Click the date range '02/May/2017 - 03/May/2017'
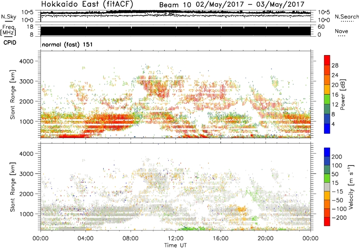Image resolution: width=359 pixels, height=248 pixels. point(250,4)
